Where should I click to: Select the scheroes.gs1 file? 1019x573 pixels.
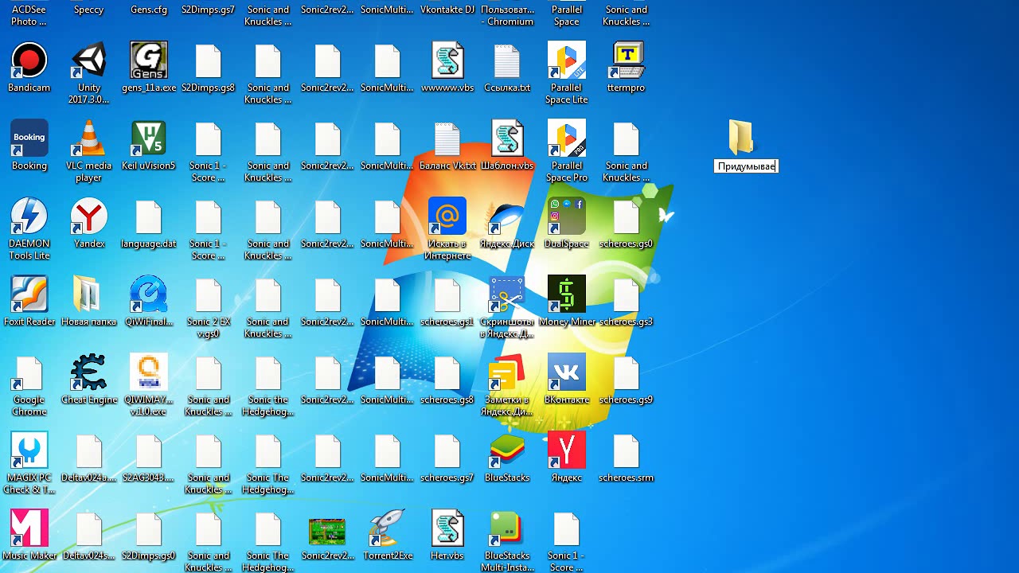tap(447, 295)
